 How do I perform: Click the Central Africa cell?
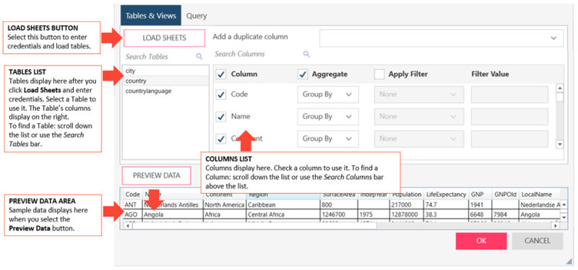(283, 214)
